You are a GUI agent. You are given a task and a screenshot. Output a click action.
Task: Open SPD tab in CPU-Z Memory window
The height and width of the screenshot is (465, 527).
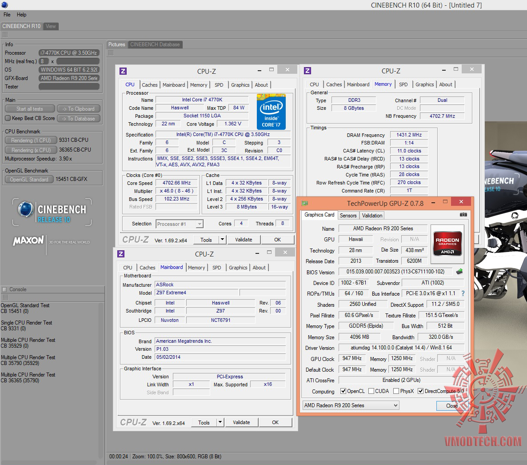403,84
